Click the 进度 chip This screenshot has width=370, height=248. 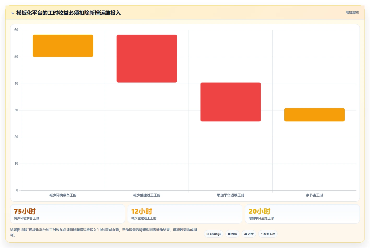(x=249, y=234)
